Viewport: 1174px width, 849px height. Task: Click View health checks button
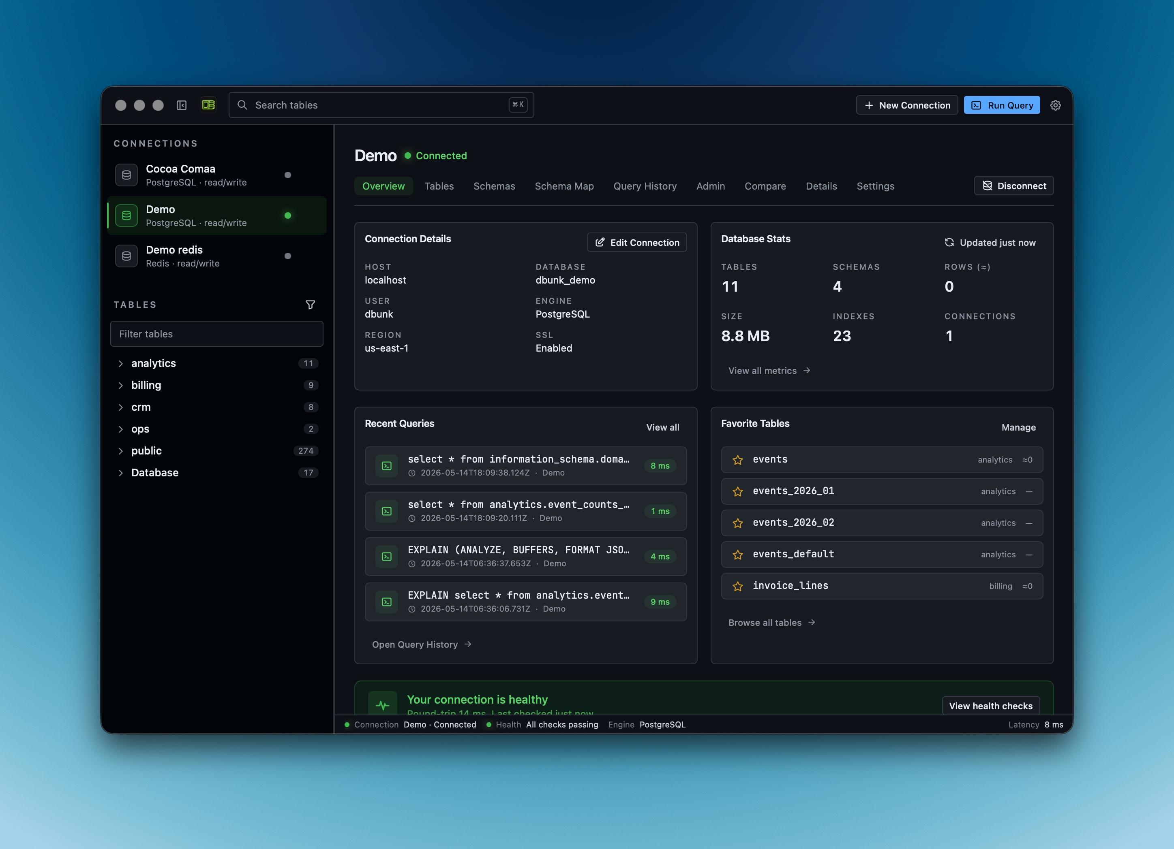991,706
